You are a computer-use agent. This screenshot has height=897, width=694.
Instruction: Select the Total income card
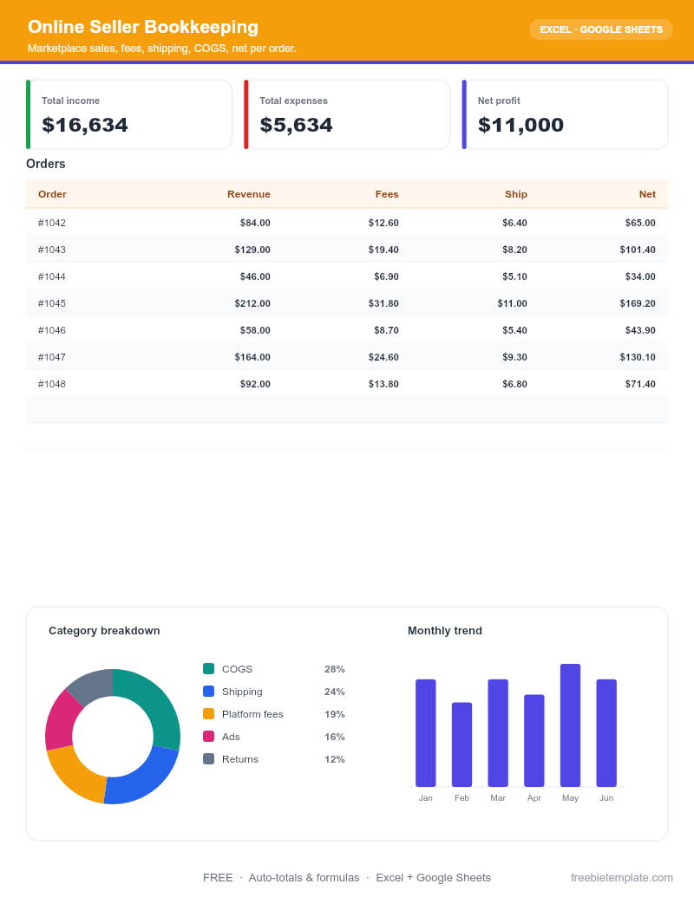tap(129, 114)
